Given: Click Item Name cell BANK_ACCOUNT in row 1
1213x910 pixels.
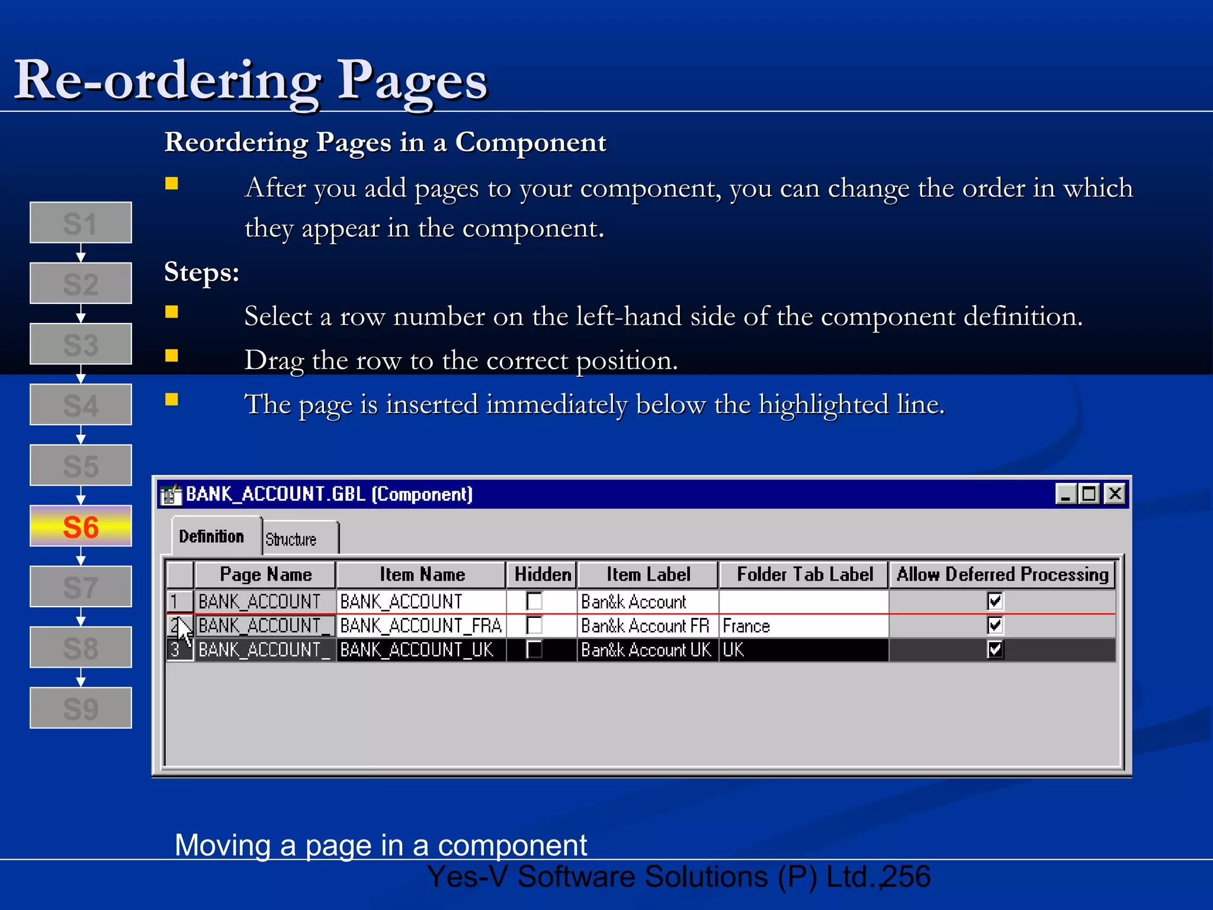Looking at the screenshot, I should [x=421, y=601].
